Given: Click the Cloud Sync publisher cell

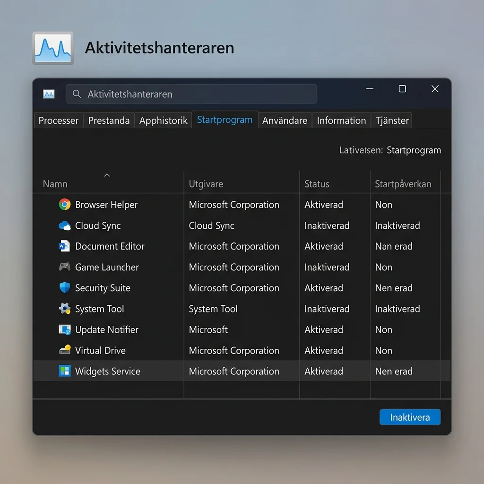Looking at the screenshot, I should (x=211, y=226).
